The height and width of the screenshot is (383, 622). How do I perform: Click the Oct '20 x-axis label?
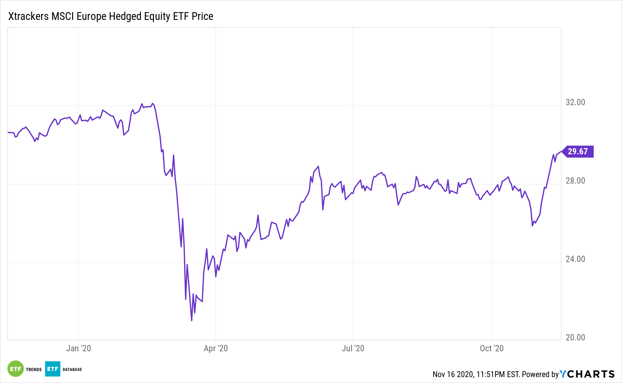coord(491,348)
